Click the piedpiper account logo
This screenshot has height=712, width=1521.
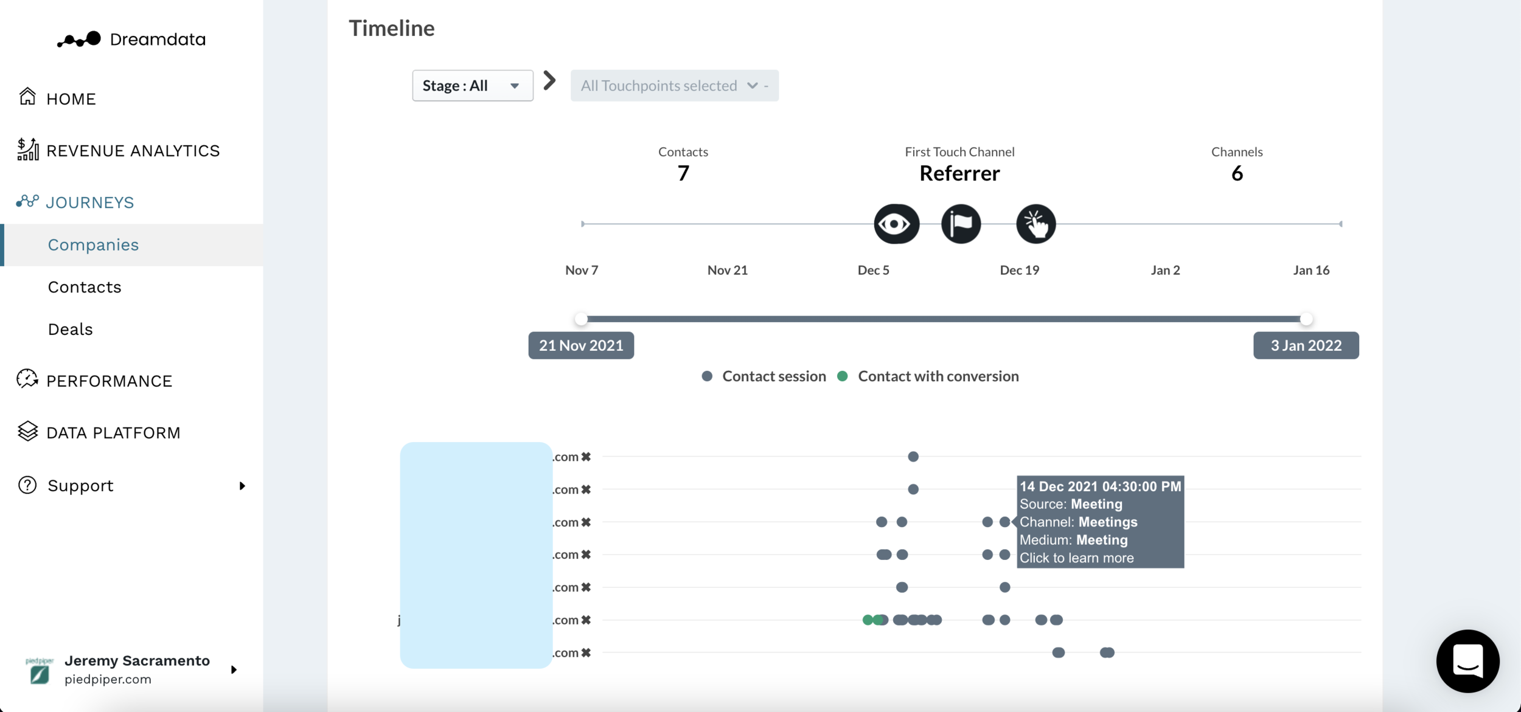[40, 670]
